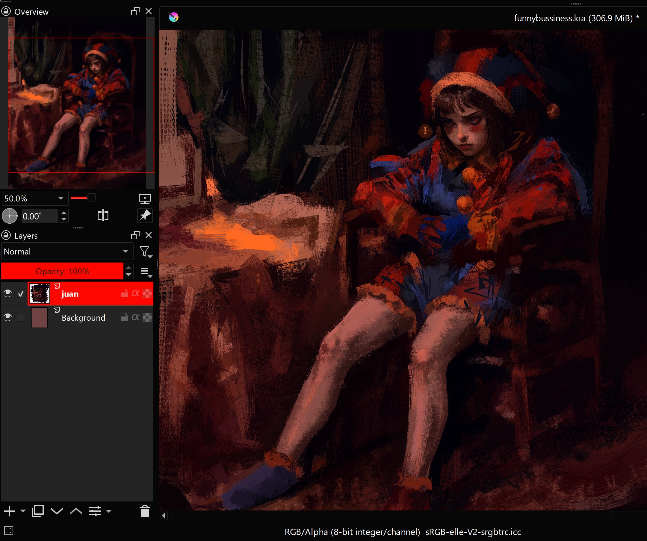Close the Layers docker
647x541 pixels.
pos(149,235)
